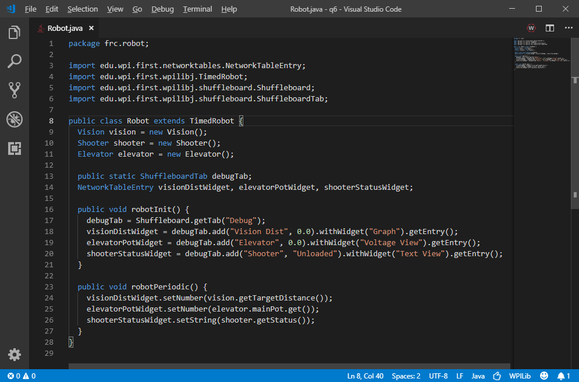Click 'TimedRobot' on class declaration line
Image resolution: width=579 pixels, height=382 pixels.
212,121
